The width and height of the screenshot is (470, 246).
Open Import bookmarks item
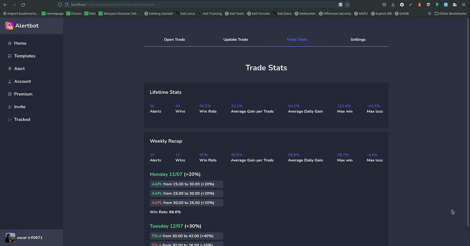[21, 14]
